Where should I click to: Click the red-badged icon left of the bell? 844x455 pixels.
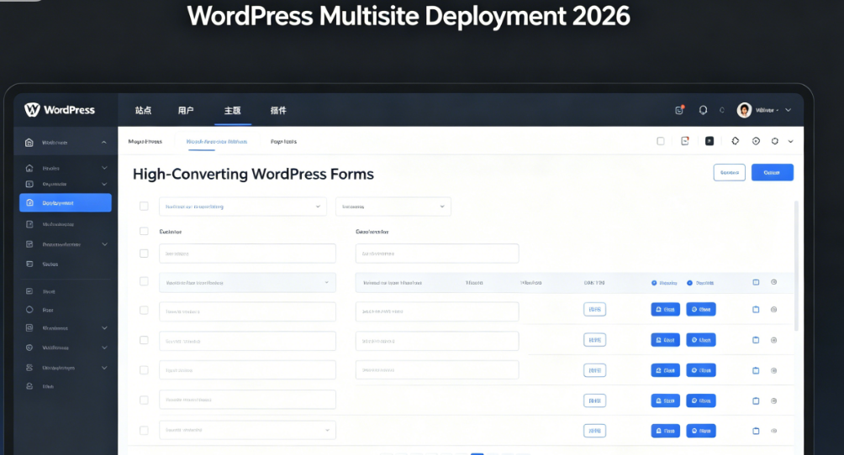[679, 110]
